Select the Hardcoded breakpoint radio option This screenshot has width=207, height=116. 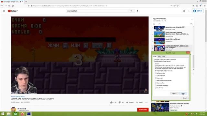(156, 85)
